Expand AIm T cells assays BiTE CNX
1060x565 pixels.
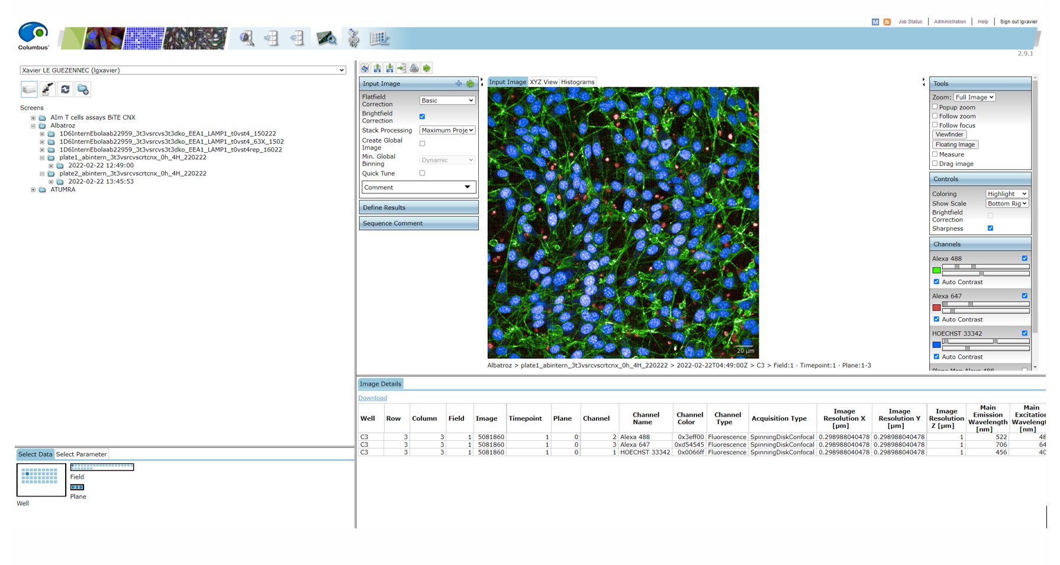tap(33, 118)
